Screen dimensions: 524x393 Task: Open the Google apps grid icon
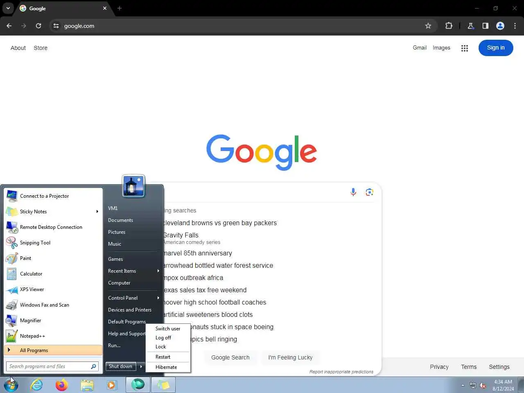pos(464,48)
